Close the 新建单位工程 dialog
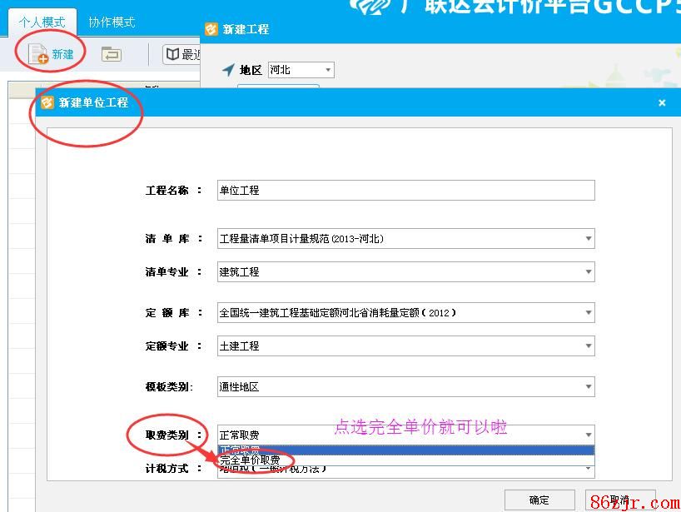 [662, 102]
